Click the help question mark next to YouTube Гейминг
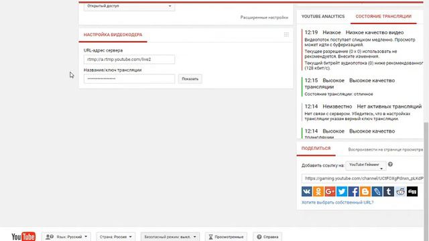Viewport: 429px width, 241px height. [390, 164]
